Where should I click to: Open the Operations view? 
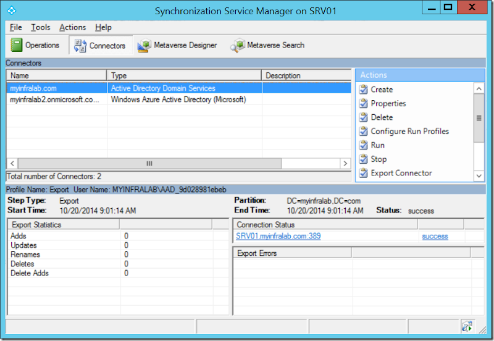point(36,45)
